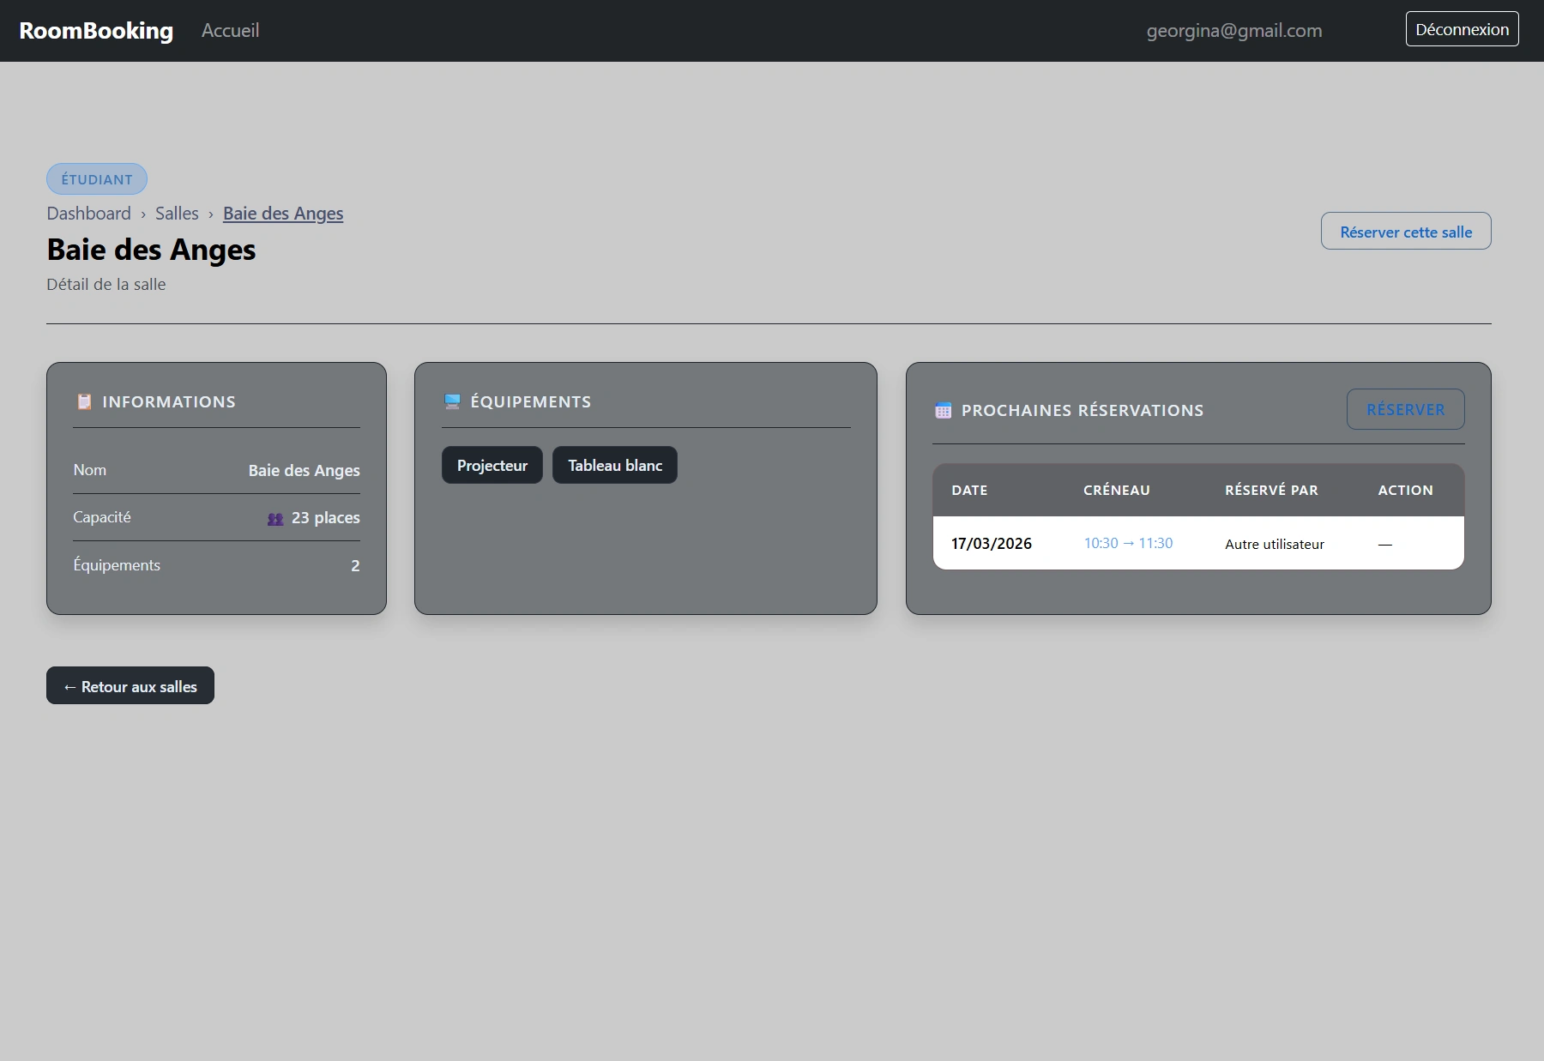
Task: Click the georgina@gmail.com user email
Action: [1233, 31]
